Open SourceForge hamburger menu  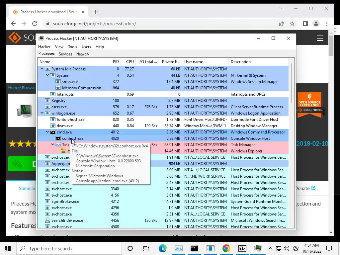tap(320, 38)
